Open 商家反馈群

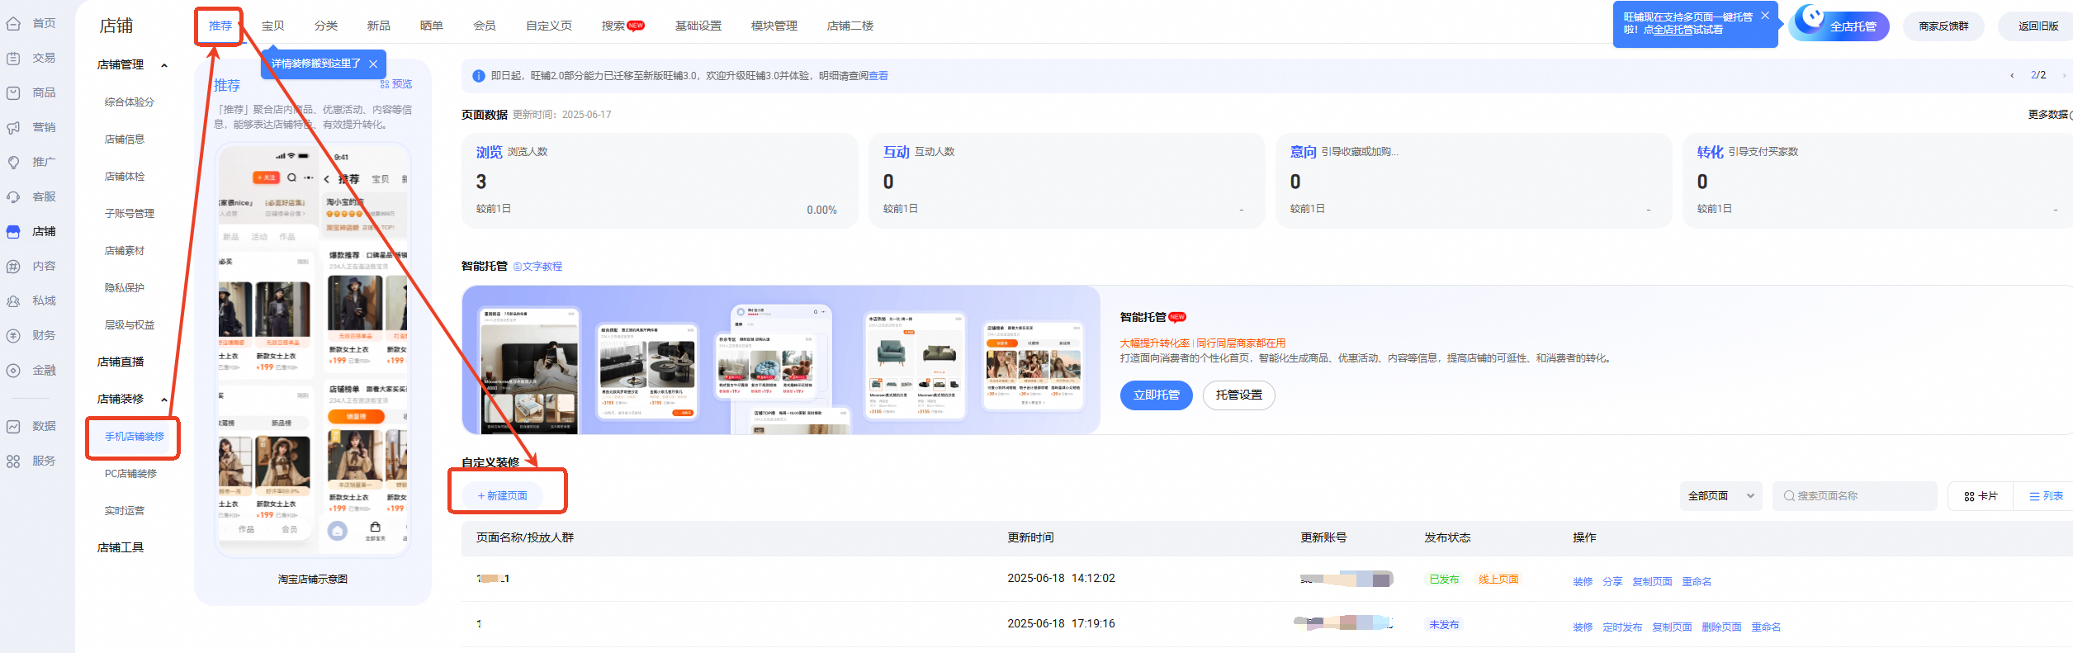(x=1943, y=26)
